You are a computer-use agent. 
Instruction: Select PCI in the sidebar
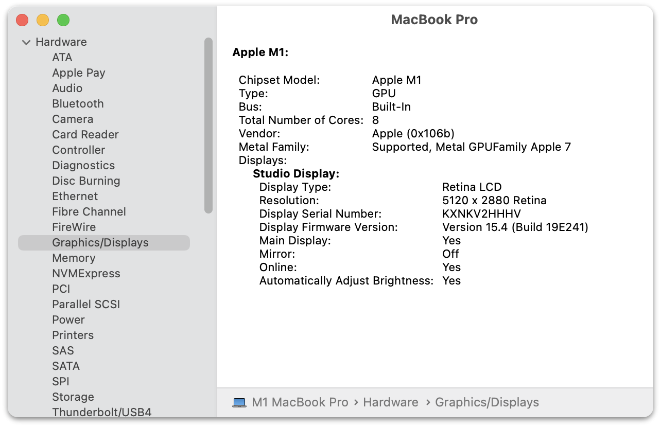pos(61,289)
